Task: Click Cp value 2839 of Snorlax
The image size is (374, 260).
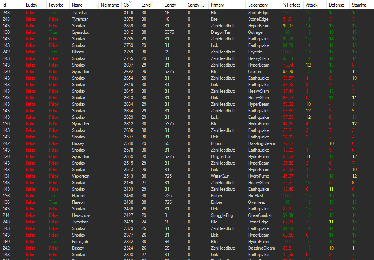Action: [129, 26]
